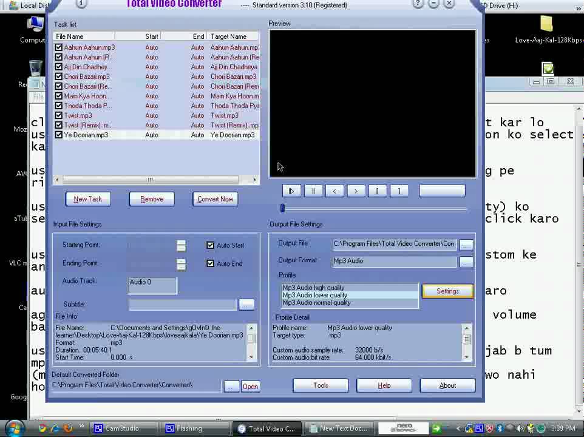
Task: Click the Subtitle input field
Action: (183, 305)
